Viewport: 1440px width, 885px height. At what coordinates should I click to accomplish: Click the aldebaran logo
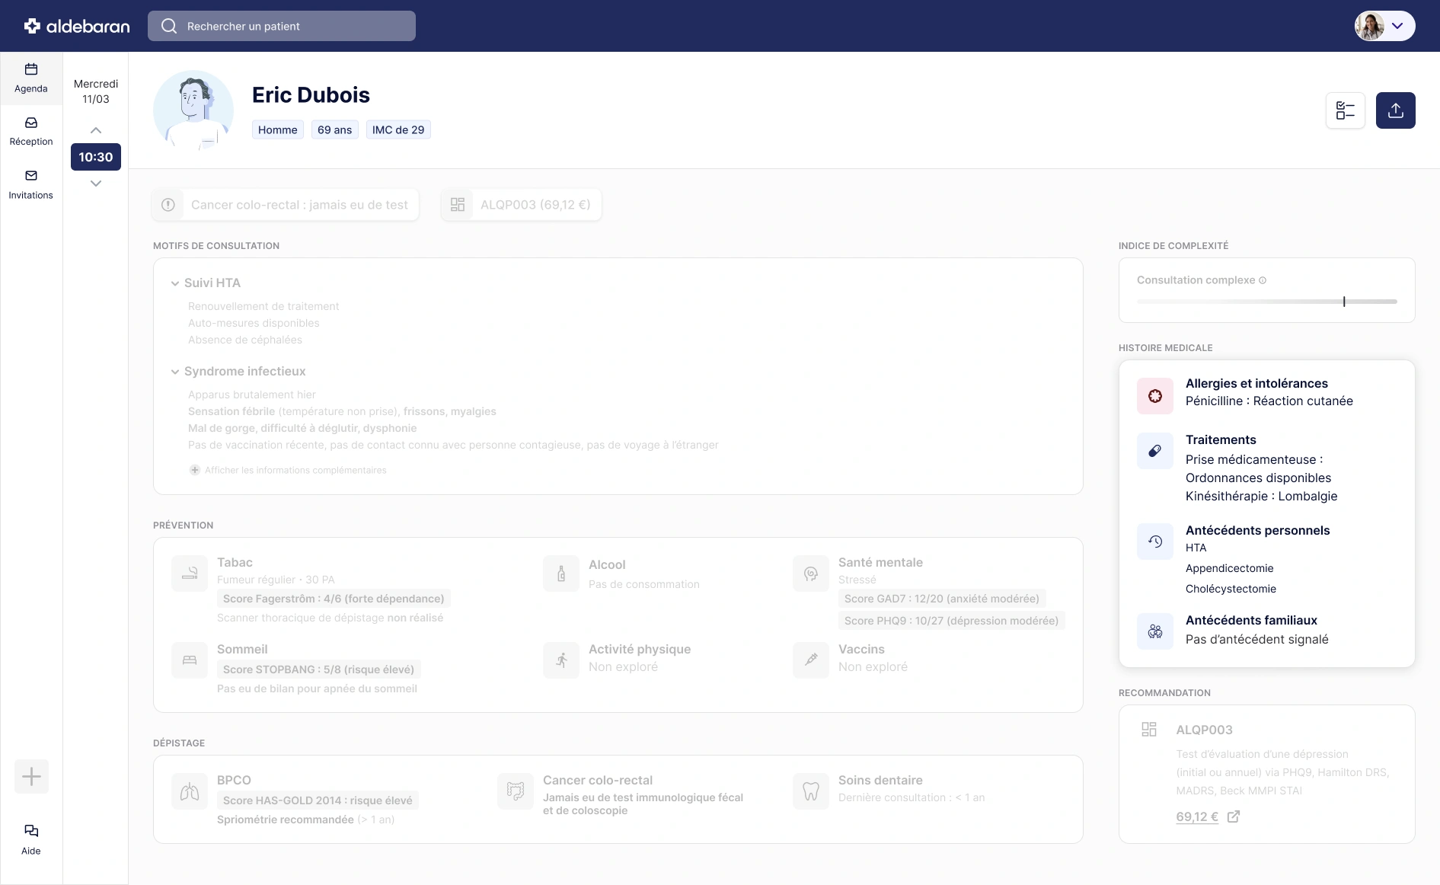77,26
